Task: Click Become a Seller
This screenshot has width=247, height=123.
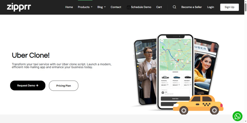Action: [x=191, y=7]
